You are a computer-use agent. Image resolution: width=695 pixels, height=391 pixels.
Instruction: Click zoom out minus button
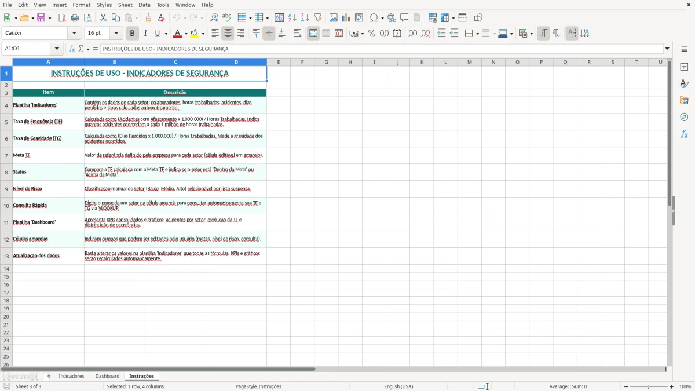click(x=626, y=386)
